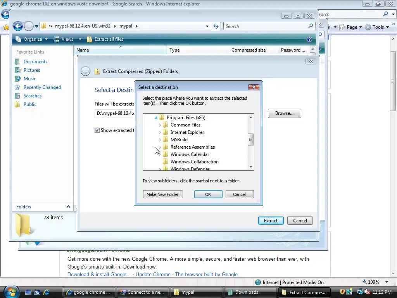Click Update Chrome link
The height and width of the screenshot is (298, 397).
point(153,274)
